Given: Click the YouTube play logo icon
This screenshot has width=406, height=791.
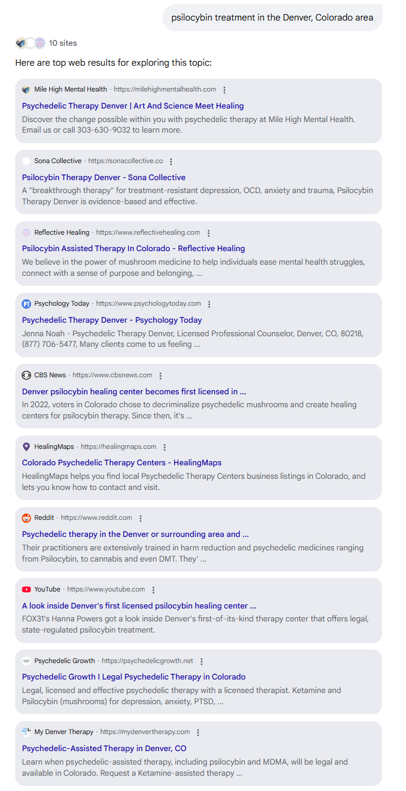Looking at the screenshot, I should [26, 590].
